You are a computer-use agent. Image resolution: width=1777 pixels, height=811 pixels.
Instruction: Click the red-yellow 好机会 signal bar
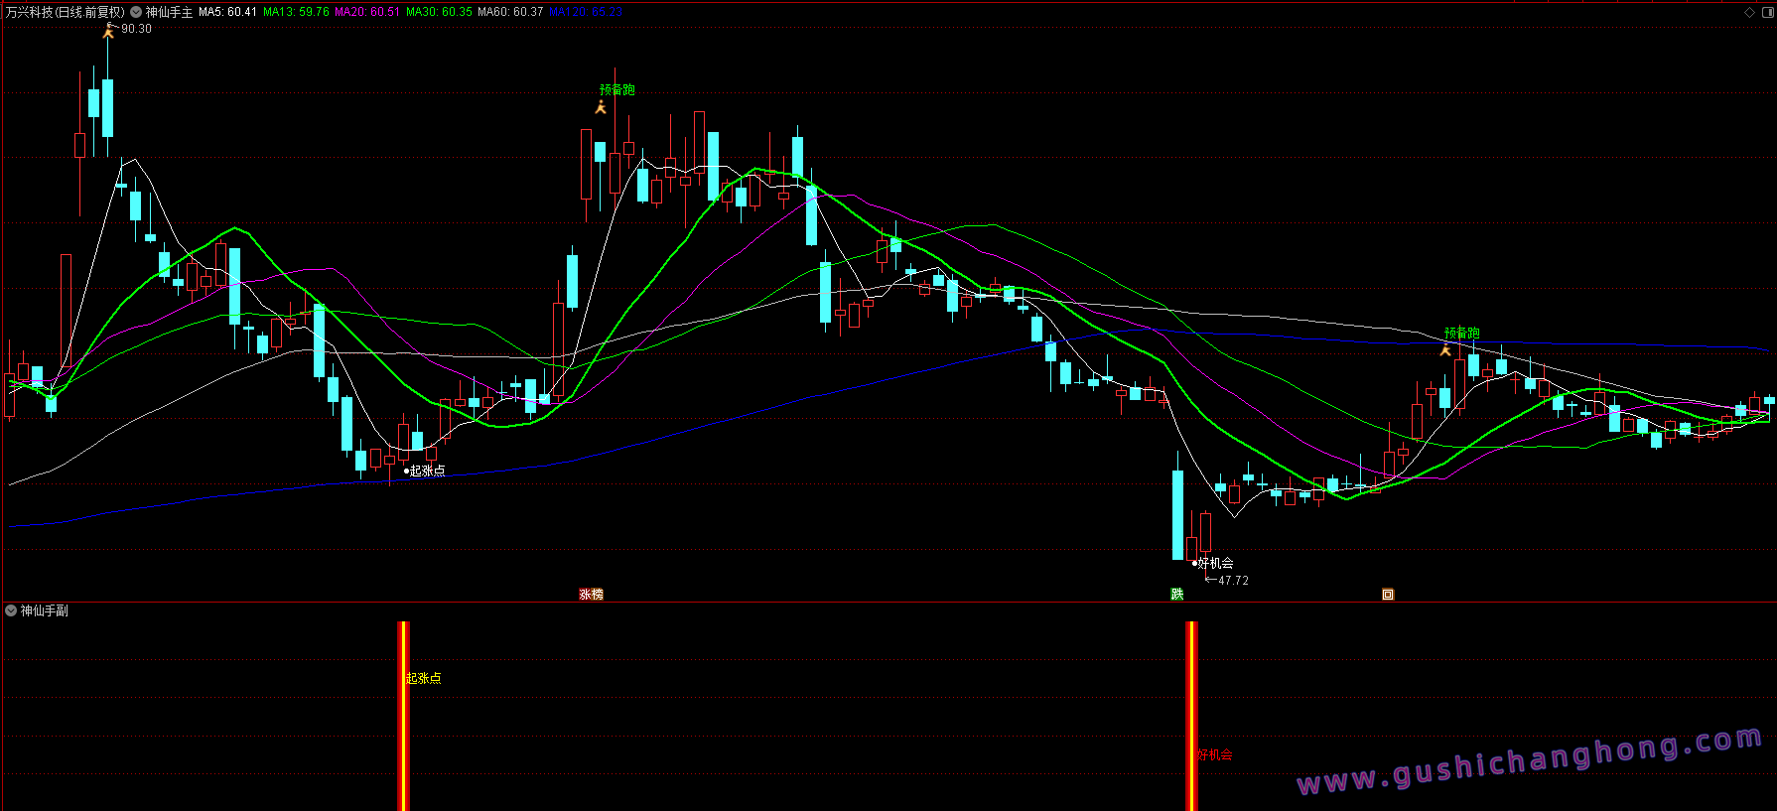[x=1191, y=715]
